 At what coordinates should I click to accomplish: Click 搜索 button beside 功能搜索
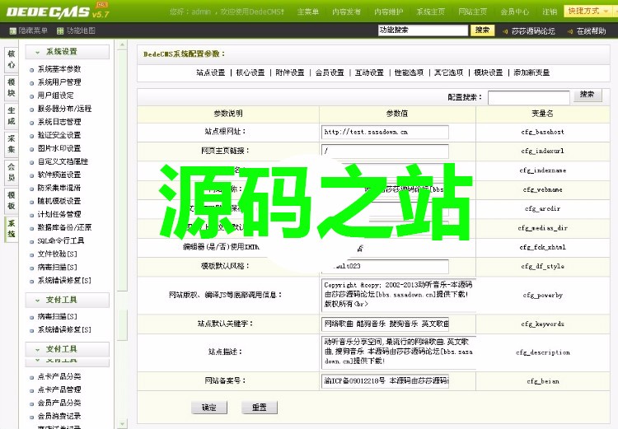click(482, 30)
